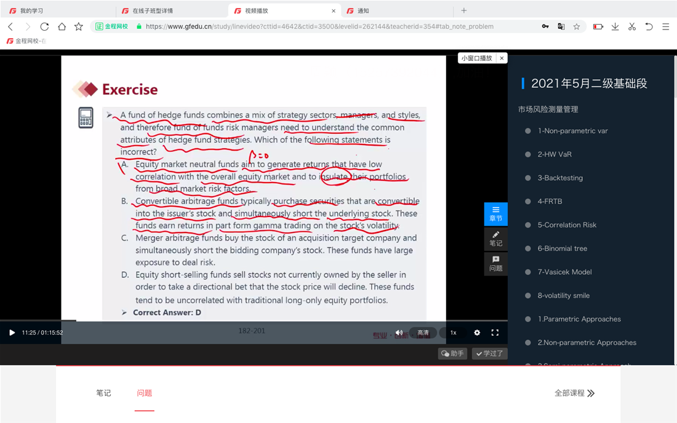Click the video progress bar
The image size is (677, 423).
(254, 321)
